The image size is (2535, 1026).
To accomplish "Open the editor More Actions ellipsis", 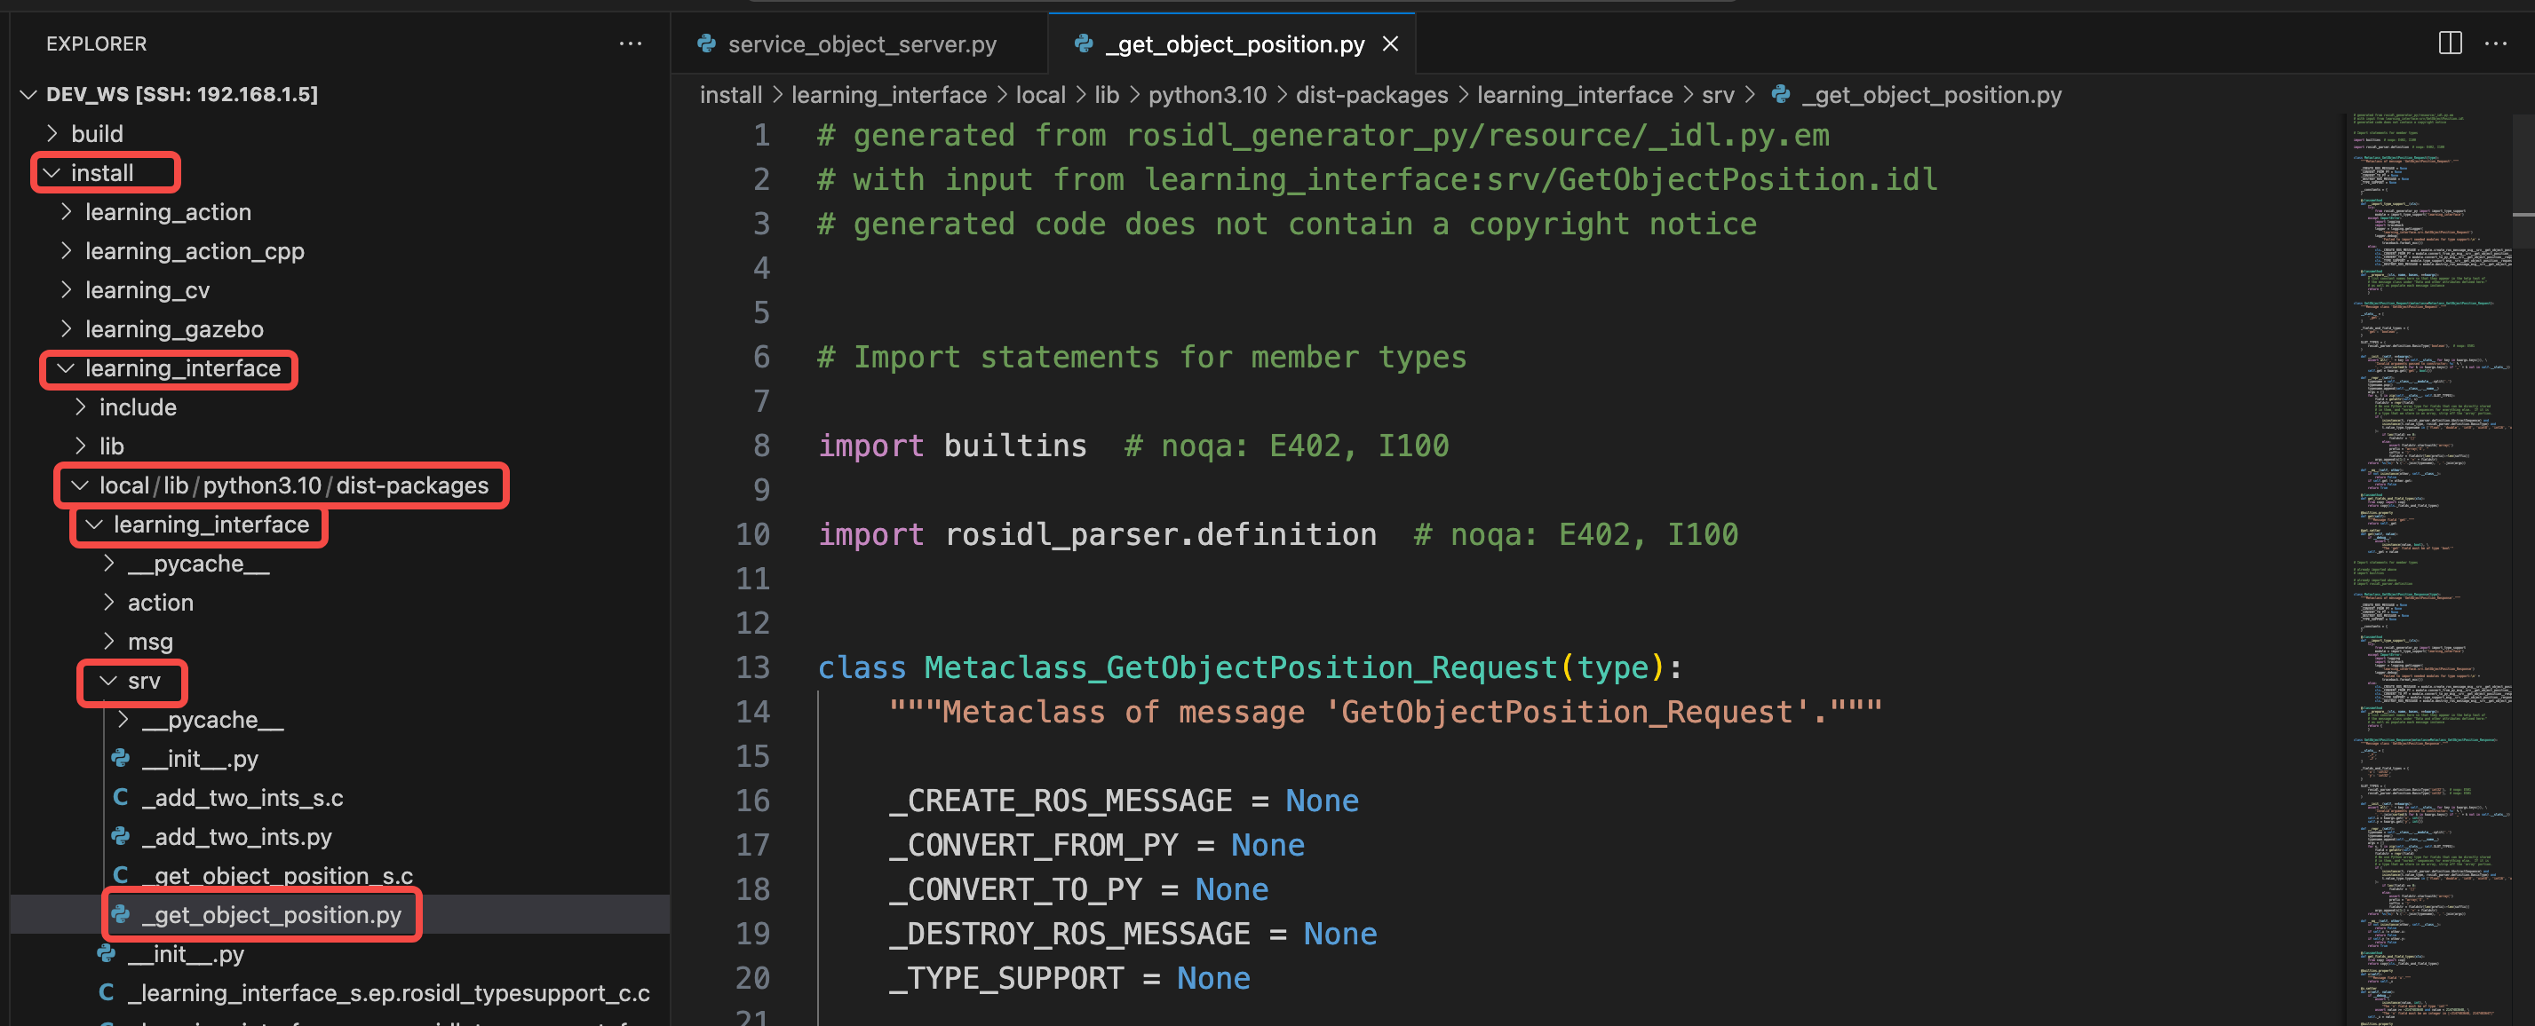I will click(x=2496, y=43).
